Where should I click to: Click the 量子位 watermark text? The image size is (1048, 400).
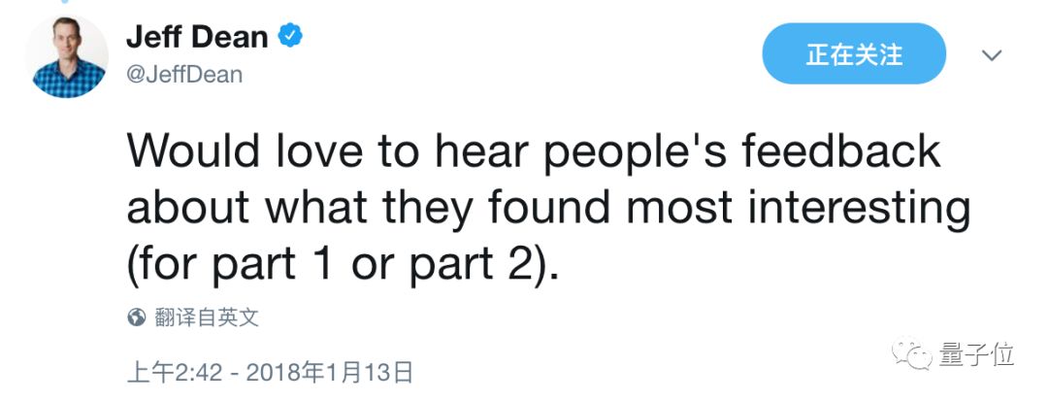tap(975, 352)
